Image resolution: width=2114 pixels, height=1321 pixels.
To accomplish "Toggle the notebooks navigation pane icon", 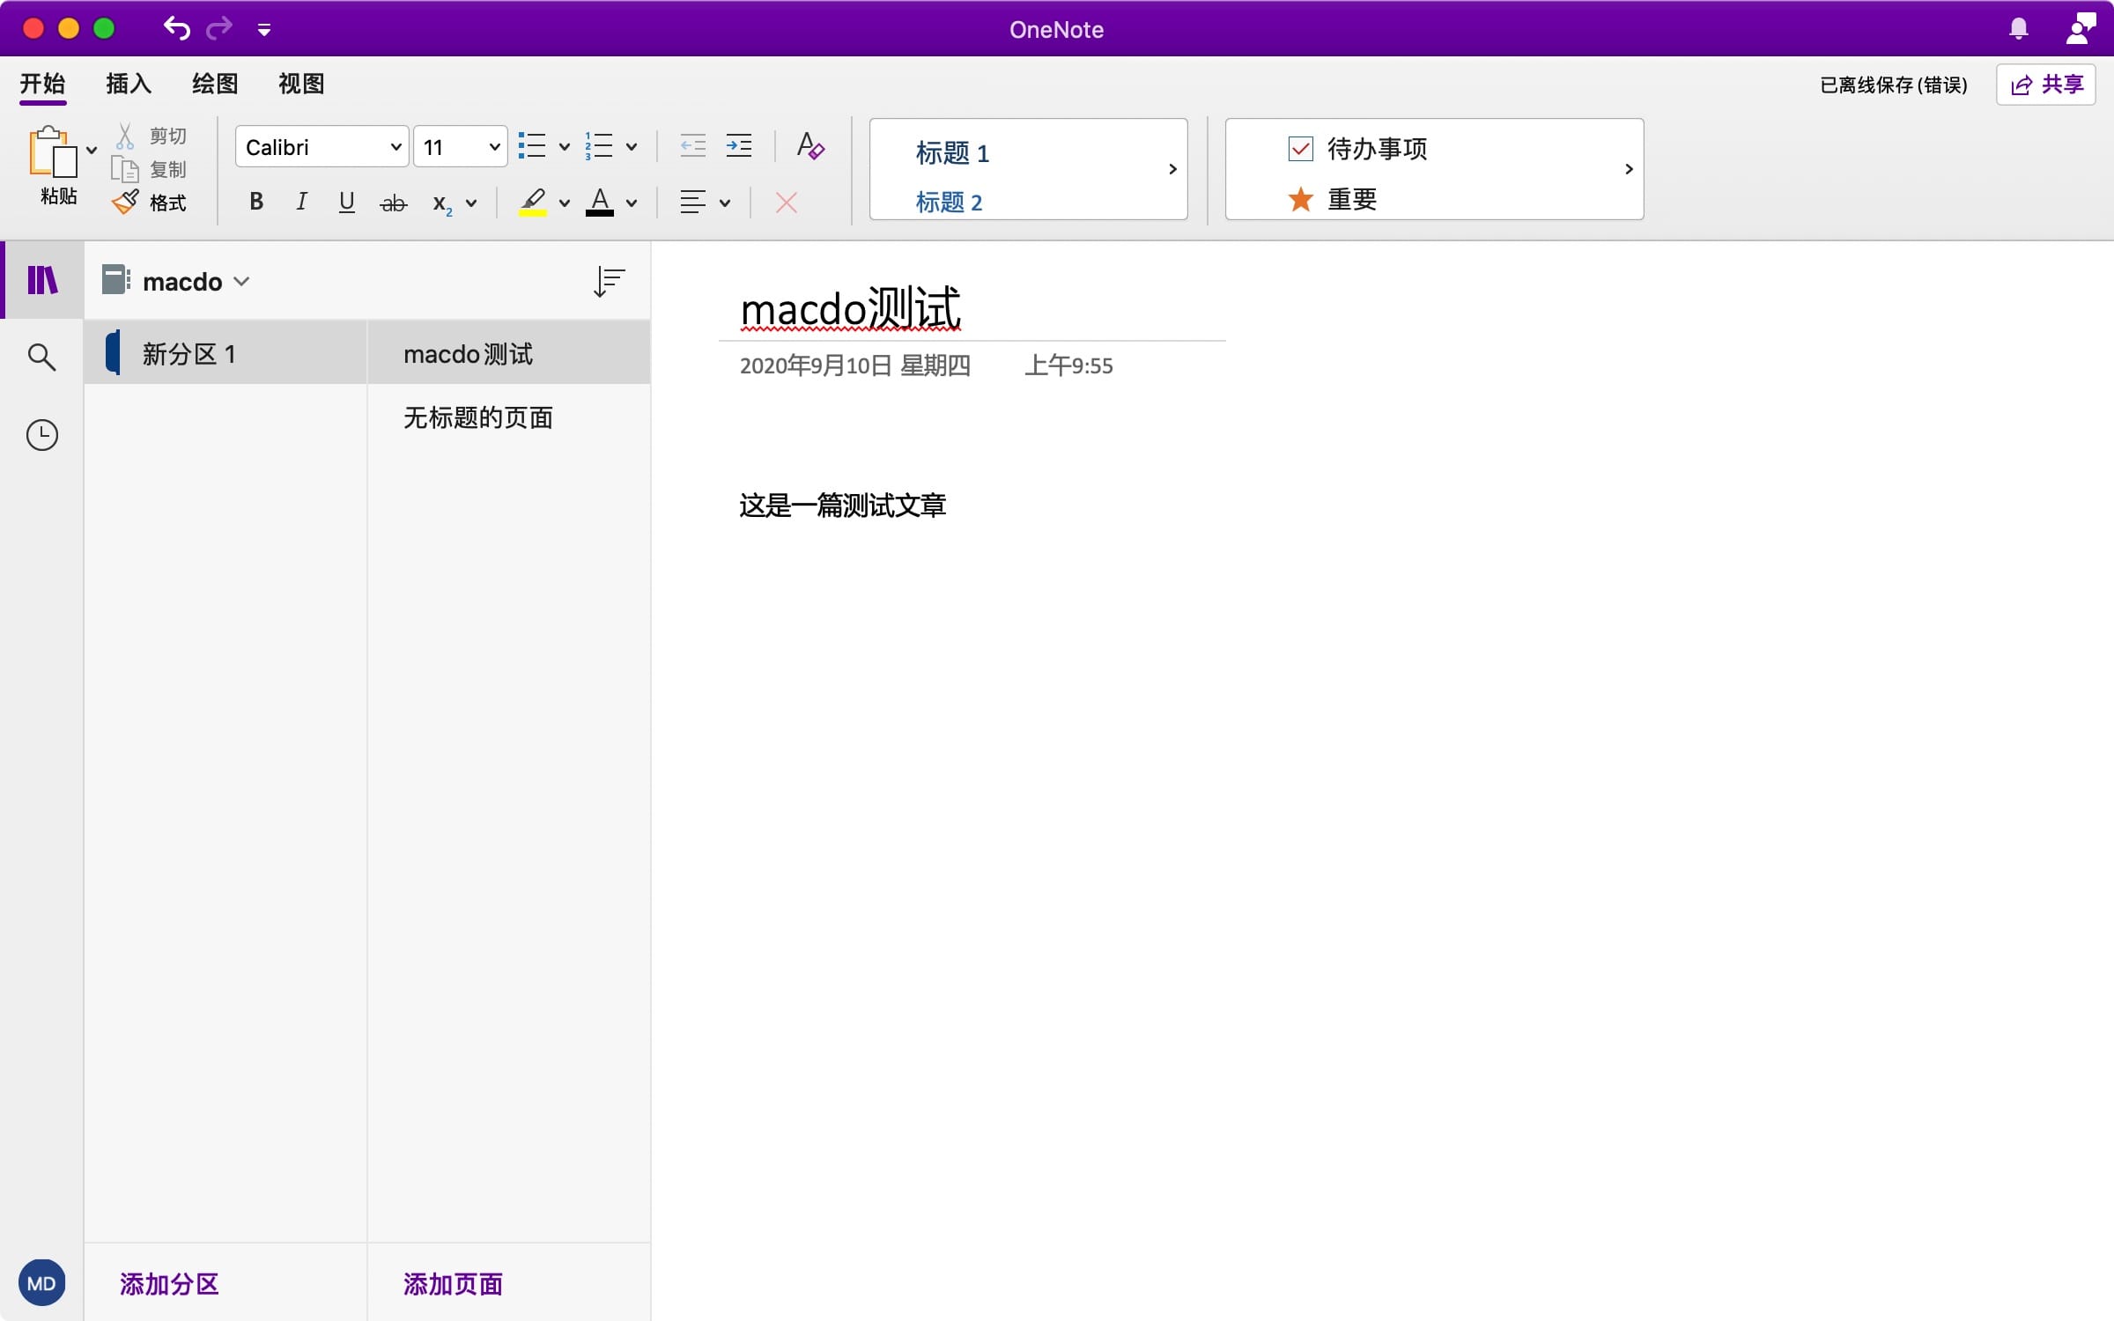I will tap(42, 280).
